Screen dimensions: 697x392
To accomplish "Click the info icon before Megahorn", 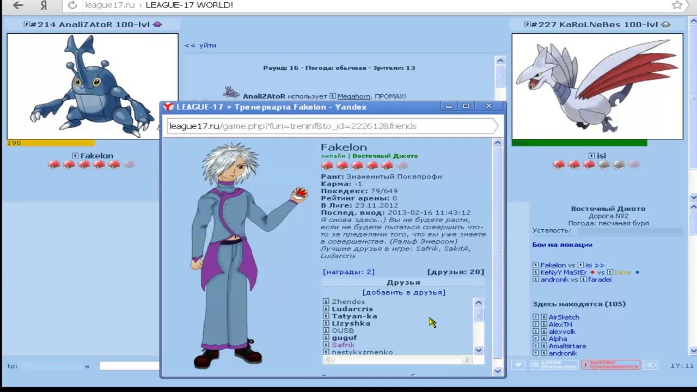I will [333, 96].
